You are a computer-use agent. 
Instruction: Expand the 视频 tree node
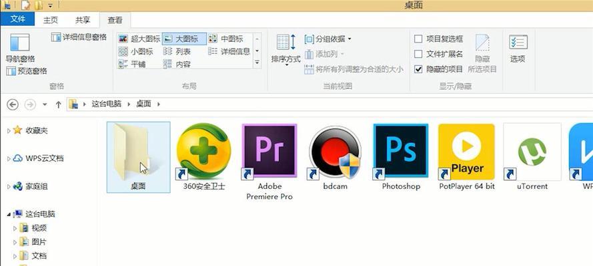click(x=15, y=228)
